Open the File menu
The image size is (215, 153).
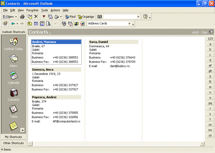[5, 10]
